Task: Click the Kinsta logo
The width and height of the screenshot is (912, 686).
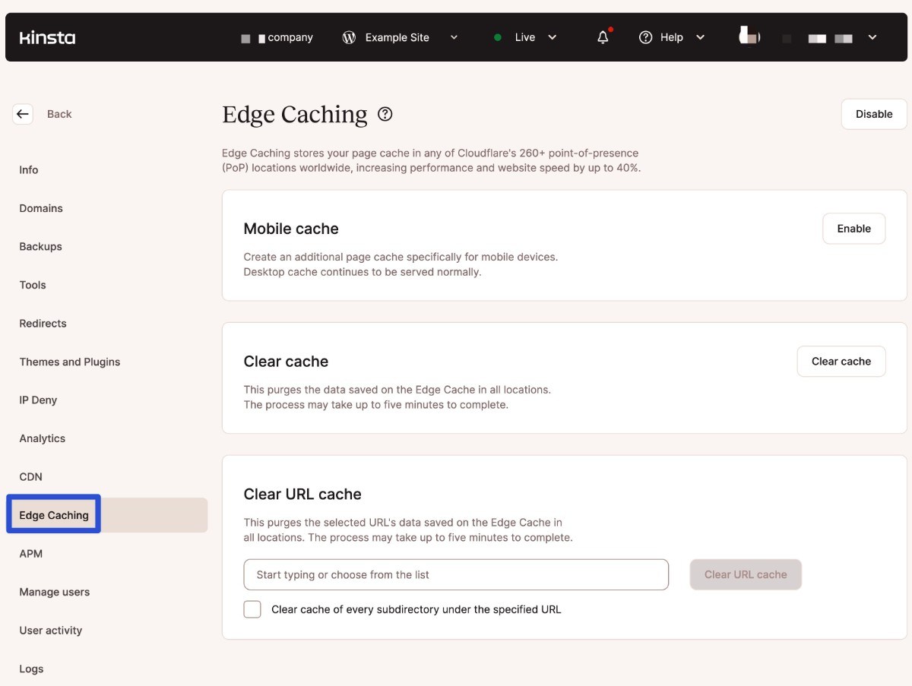Action: [x=47, y=37]
